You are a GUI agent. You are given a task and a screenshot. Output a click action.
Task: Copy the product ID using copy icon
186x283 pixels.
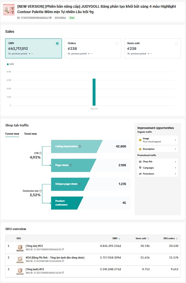pyautogui.click(x=51, y=18)
